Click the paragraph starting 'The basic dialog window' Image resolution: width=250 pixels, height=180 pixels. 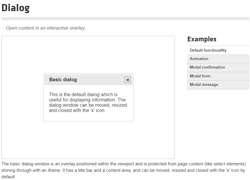click(x=124, y=170)
